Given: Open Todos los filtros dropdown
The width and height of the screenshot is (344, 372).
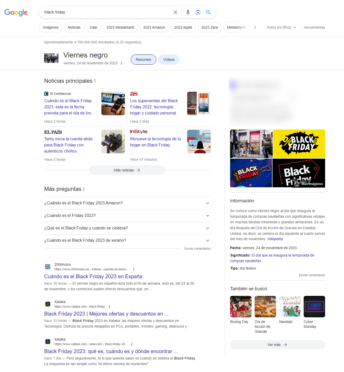Looking at the screenshot, I should [x=281, y=27].
